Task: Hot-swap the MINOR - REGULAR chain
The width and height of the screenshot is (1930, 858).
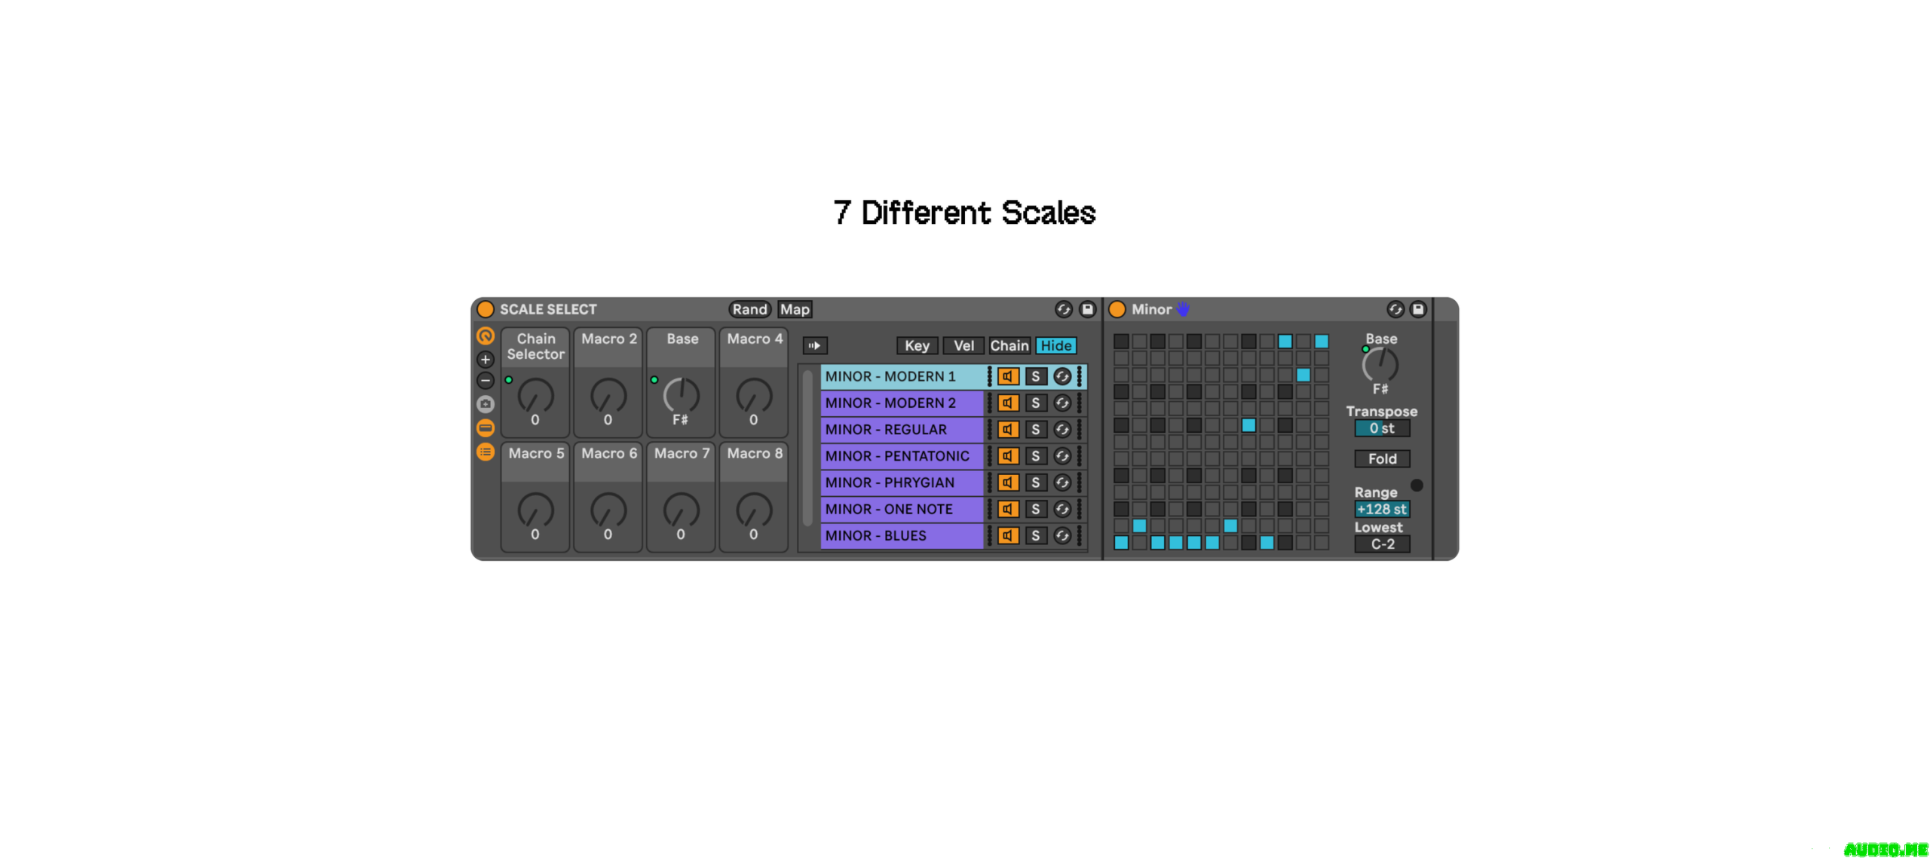Action: (1062, 429)
